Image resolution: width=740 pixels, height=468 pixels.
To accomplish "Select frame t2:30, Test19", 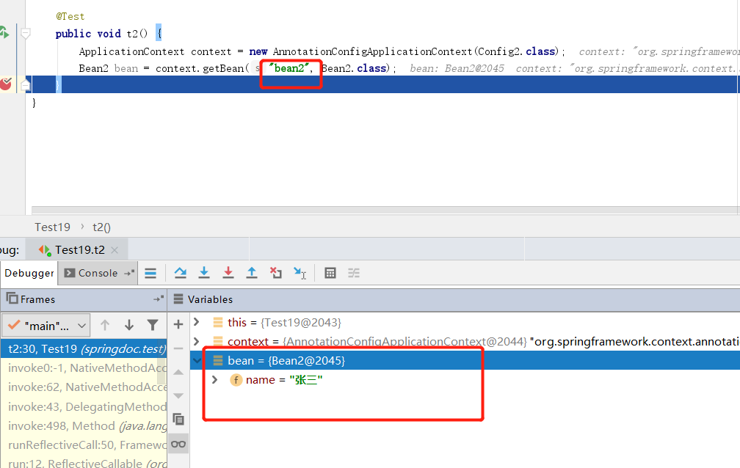I will [84, 348].
